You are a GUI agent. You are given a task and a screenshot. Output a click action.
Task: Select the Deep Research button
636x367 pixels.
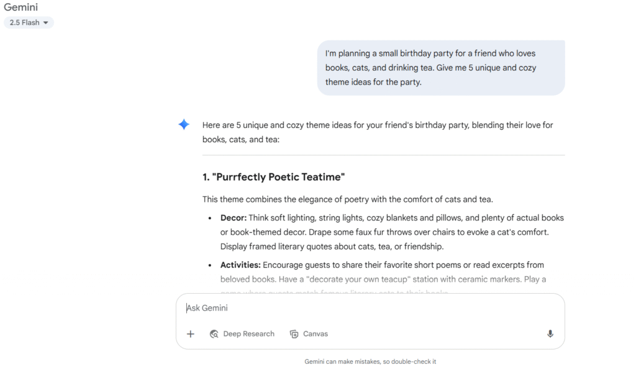(x=242, y=333)
